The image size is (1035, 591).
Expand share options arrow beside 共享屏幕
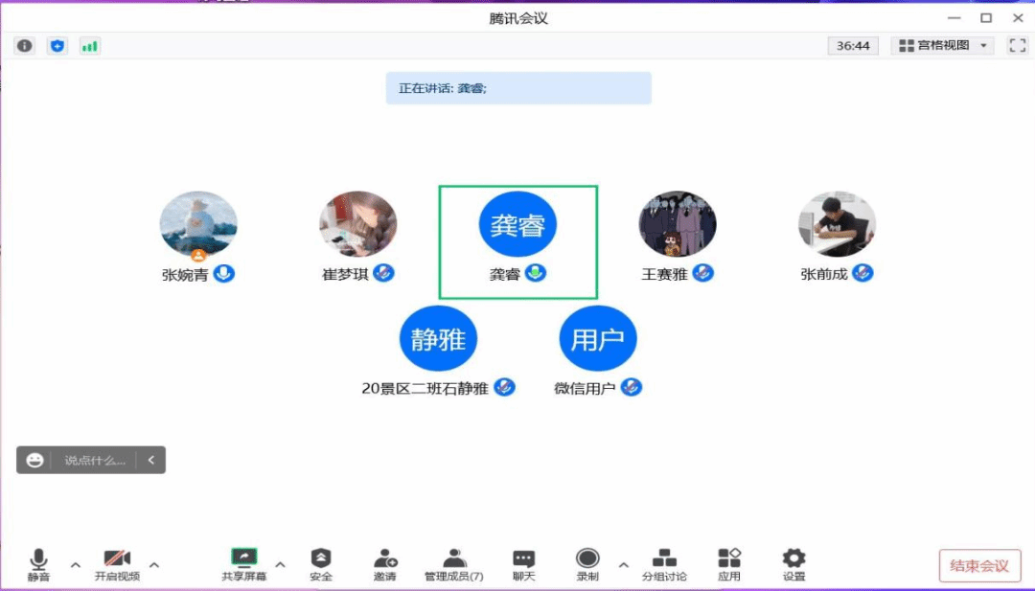tap(280, 565)
